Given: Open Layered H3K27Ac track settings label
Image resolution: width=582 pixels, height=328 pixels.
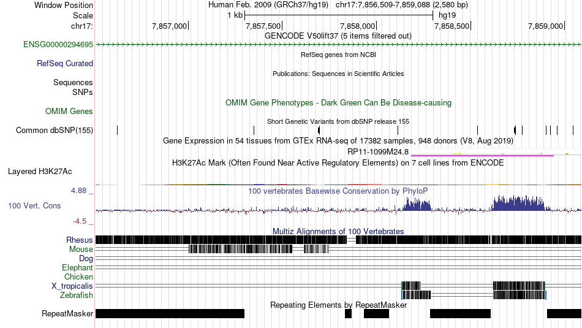Looking at the screenshot, I should point(40,171).
